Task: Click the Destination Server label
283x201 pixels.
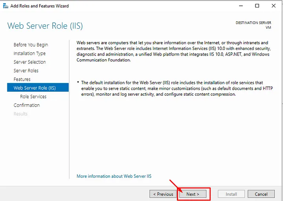Action: click(253, 23)
